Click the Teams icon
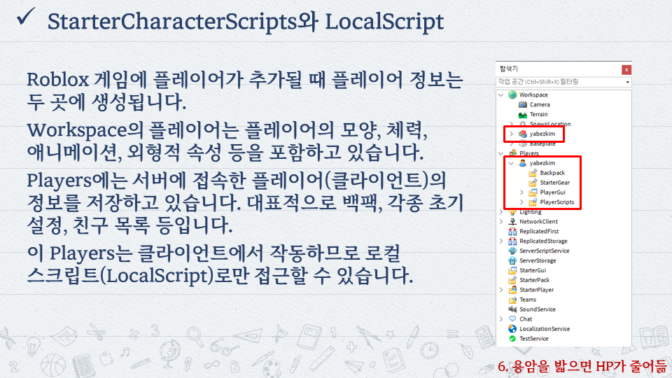 point(512,300)
